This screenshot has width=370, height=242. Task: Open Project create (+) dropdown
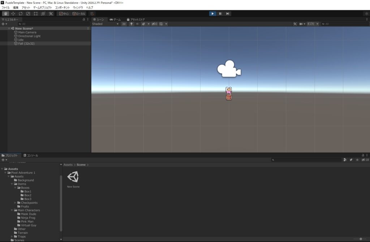click(4, 160)
